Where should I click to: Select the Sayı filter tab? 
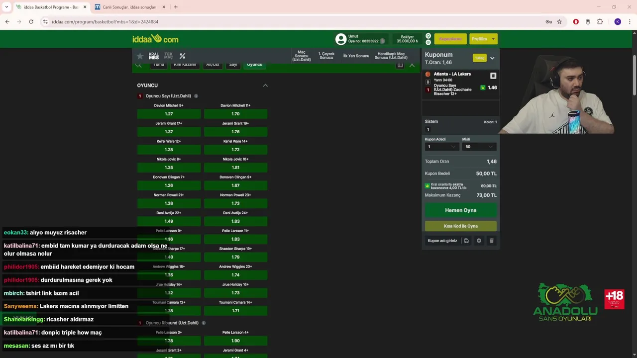[x=233, y=65]
